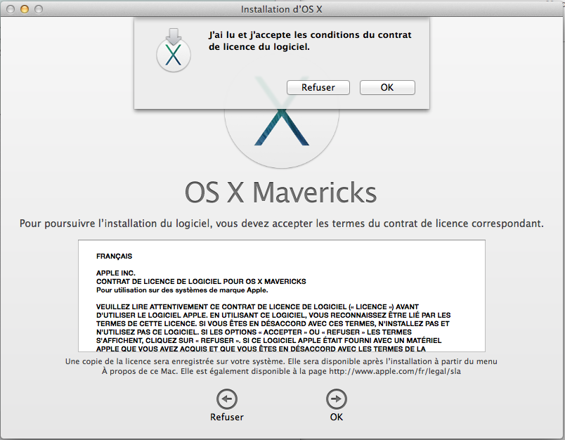
Task: Click the FRANÇAIS heading in the license
Action: click(114, 257)
